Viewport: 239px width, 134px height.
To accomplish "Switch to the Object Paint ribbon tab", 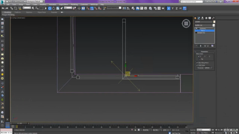I will tap(41, 12).
